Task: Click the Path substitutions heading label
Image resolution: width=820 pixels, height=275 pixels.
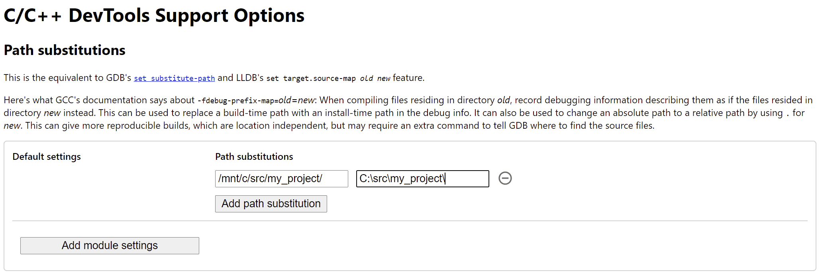Action: click(x=254, y=157)
